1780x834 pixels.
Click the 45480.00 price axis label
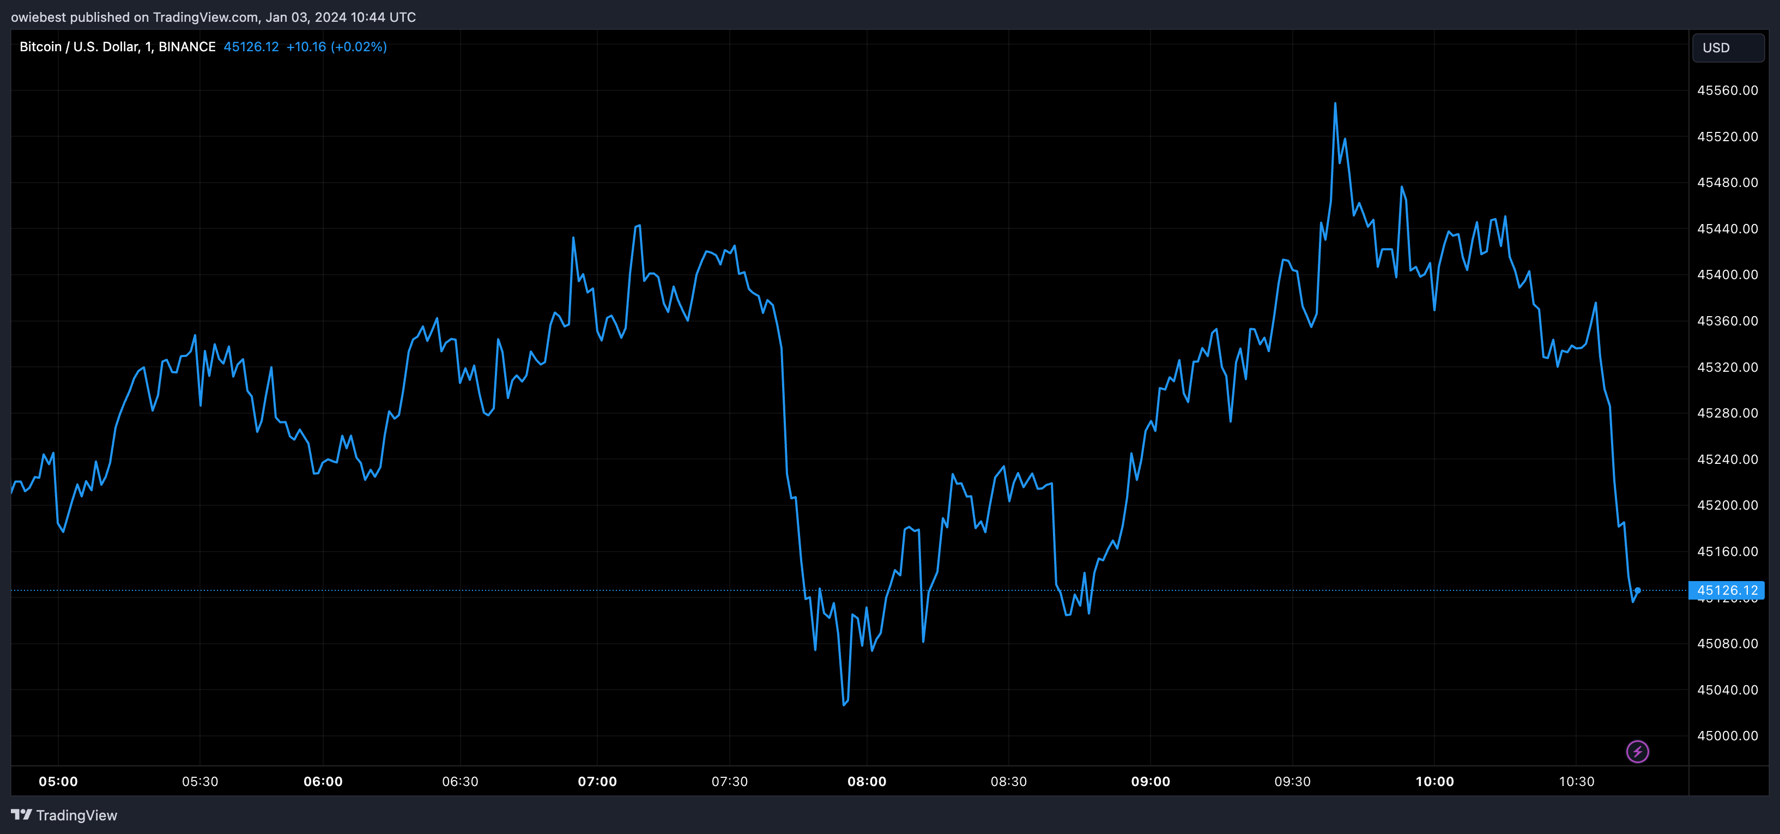point(1728,183)
